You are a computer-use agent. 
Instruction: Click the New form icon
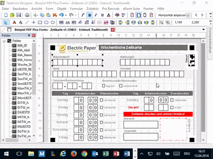point(6,15)
